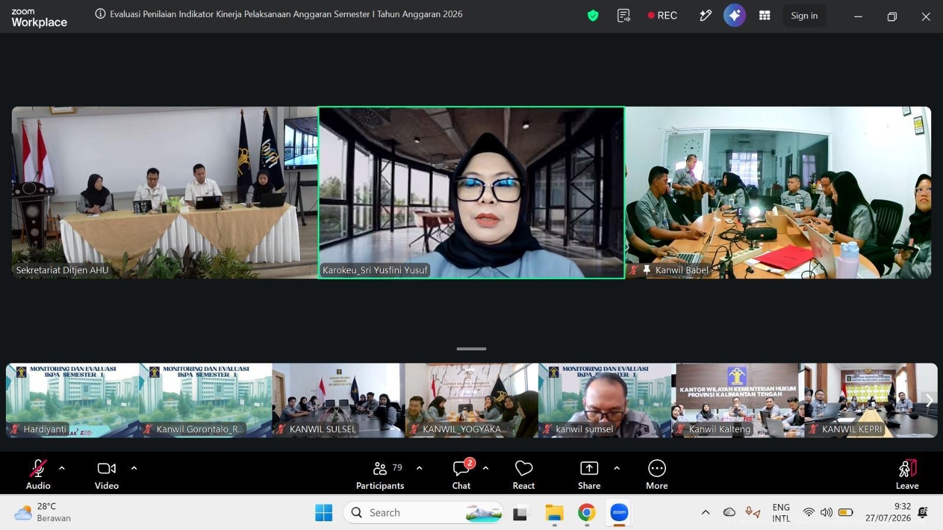943x530 pixels.
Task: Select the pinned Kanwil Babel video tile
Action: (x=778, y=193)
